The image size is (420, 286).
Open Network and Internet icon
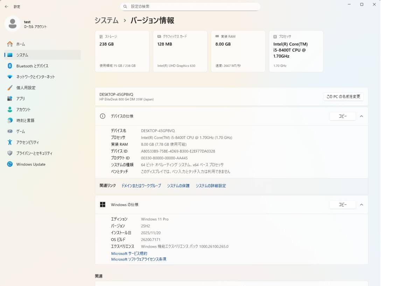coord(10,77)
